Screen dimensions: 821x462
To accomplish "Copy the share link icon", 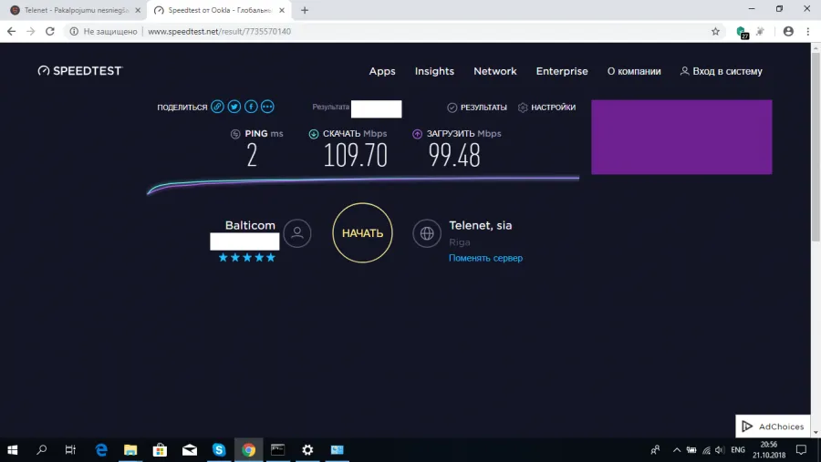I will tap(217, 107).
